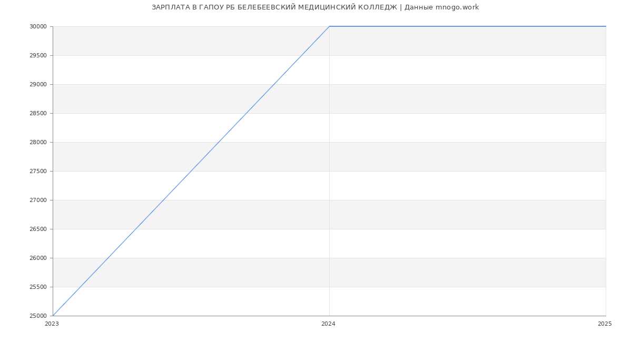632x342 pixels.
Task: Select the 28000 y-axis tick label
Action: (38, 143)
